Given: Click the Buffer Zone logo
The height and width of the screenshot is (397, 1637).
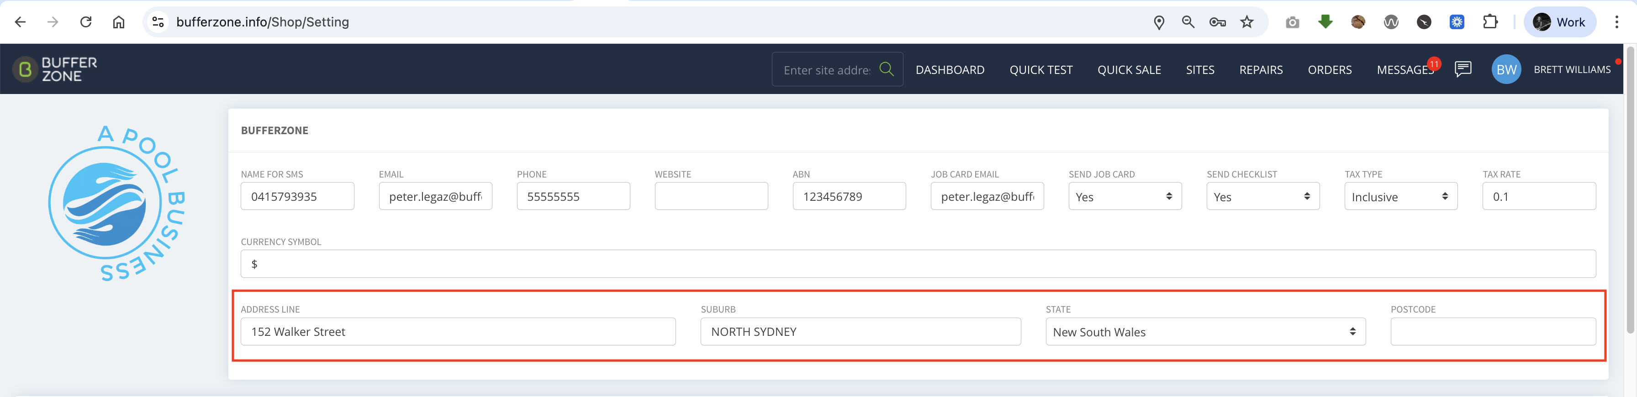Looking at the screenshot, I should point(55,69).
